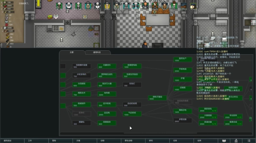This screenshot has height=143, width=256.
Task: Select the 反冲系统 research node
Action: point(107,104)
